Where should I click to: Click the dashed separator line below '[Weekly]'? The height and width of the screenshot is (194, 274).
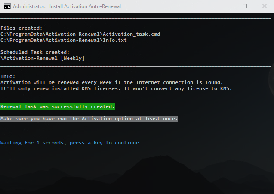click(x=136, y=67)
